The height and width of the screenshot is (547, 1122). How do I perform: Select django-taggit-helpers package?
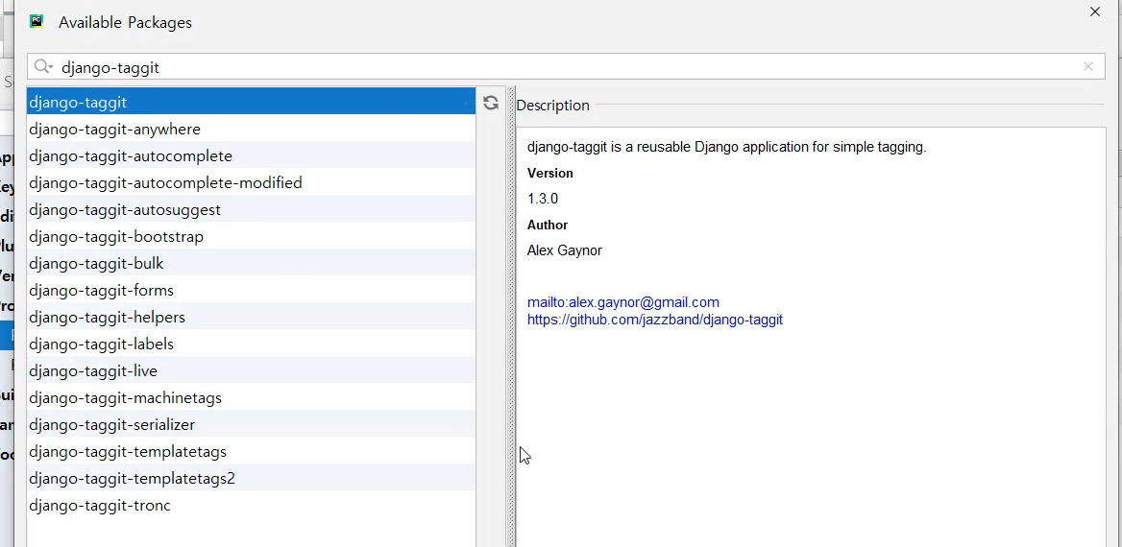[x=251, y=317]
